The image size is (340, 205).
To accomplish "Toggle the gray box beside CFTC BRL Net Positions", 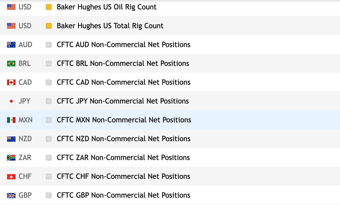I will click(49, 64).
